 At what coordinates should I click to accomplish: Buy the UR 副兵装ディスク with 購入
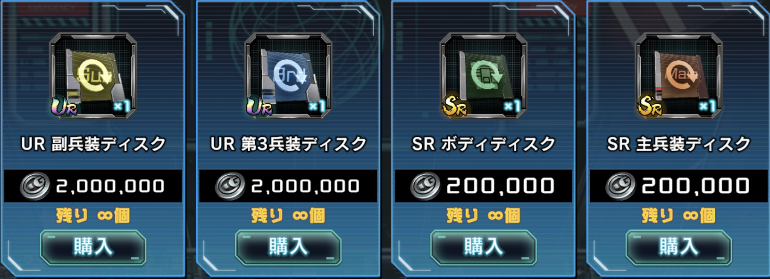(93, 247)
